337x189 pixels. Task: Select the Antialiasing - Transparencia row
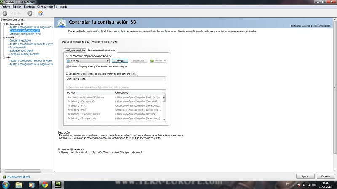(114, 118)
